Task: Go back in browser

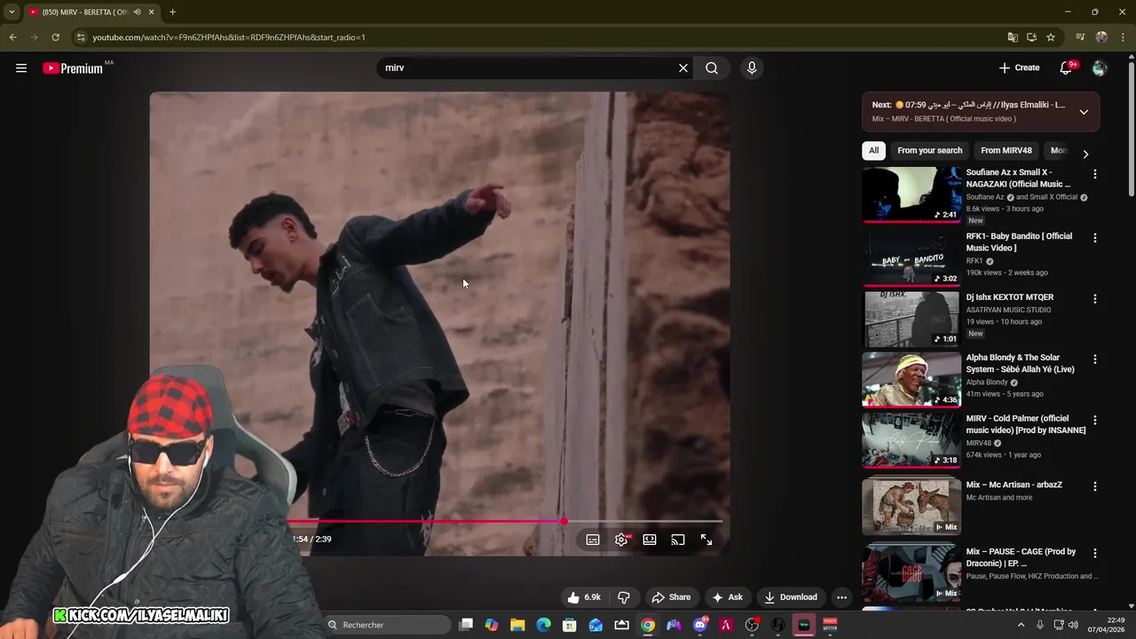Action: [x=12, y=37]
